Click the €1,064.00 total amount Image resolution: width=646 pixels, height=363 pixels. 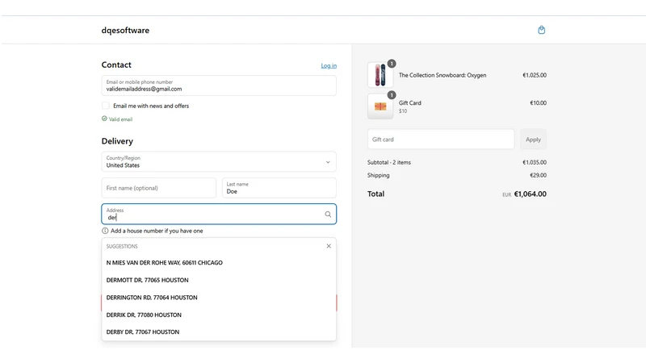(x=531, y=194)
